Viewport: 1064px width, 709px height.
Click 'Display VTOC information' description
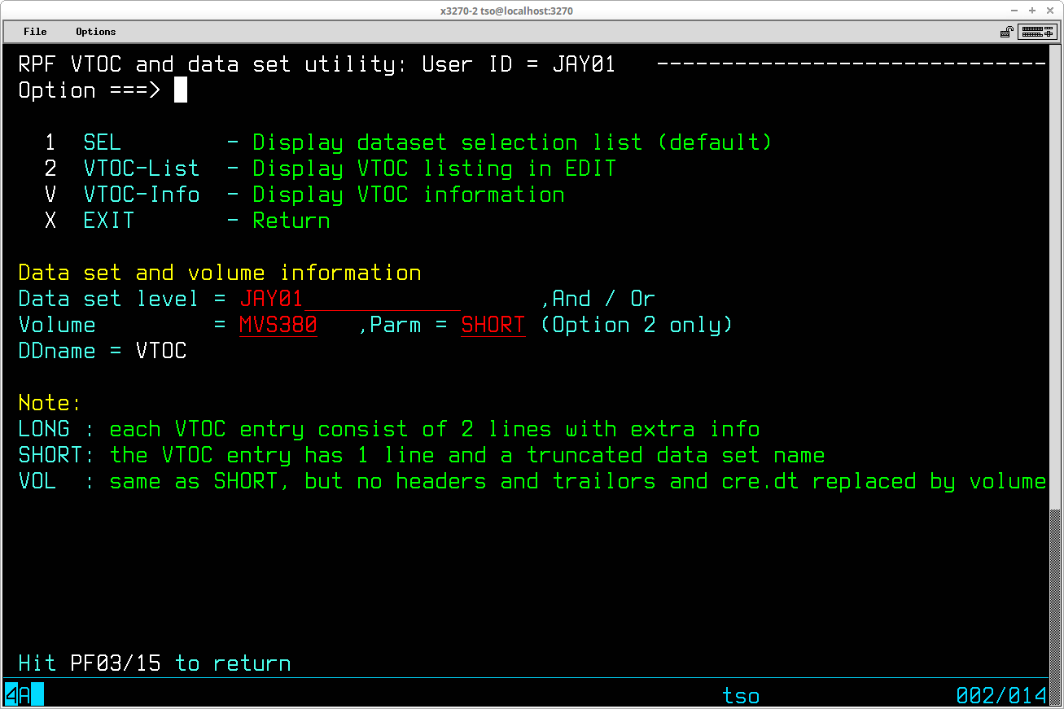(x=408, y=195)
